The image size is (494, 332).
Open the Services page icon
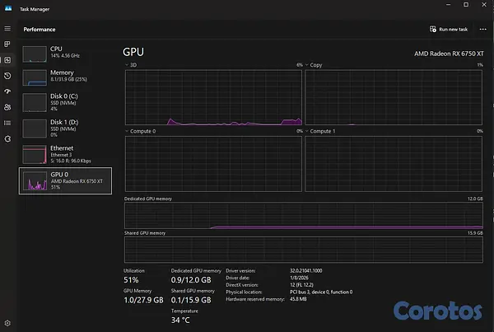pyautogui.click(x=7, y=138)
